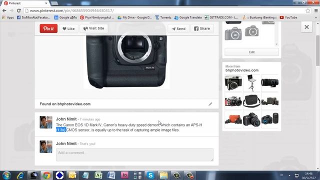Share the pin to Facebook
The width and height of the screenshot is (320, 180).
202,28
